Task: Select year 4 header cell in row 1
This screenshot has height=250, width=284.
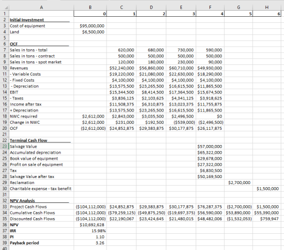Action: pos(210,14)
